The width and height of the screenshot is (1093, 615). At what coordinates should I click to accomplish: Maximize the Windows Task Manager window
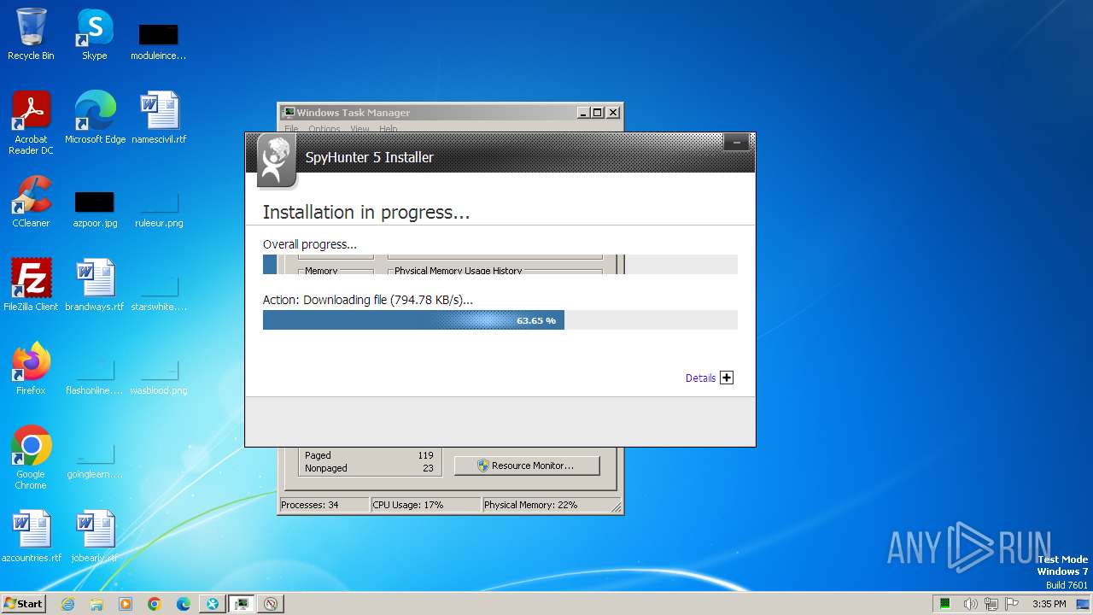click(598, 112)
